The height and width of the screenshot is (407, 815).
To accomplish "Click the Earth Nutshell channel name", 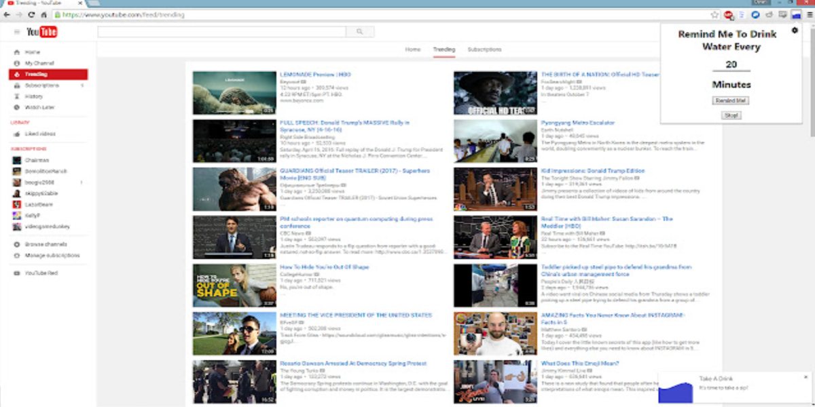I will click(x=557, y=130).
